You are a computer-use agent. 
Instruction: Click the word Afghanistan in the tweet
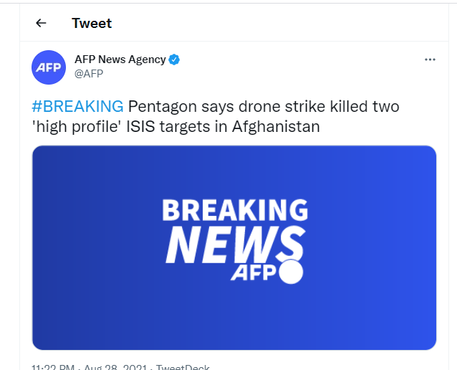pyautogui.click(x=276, y=127)
